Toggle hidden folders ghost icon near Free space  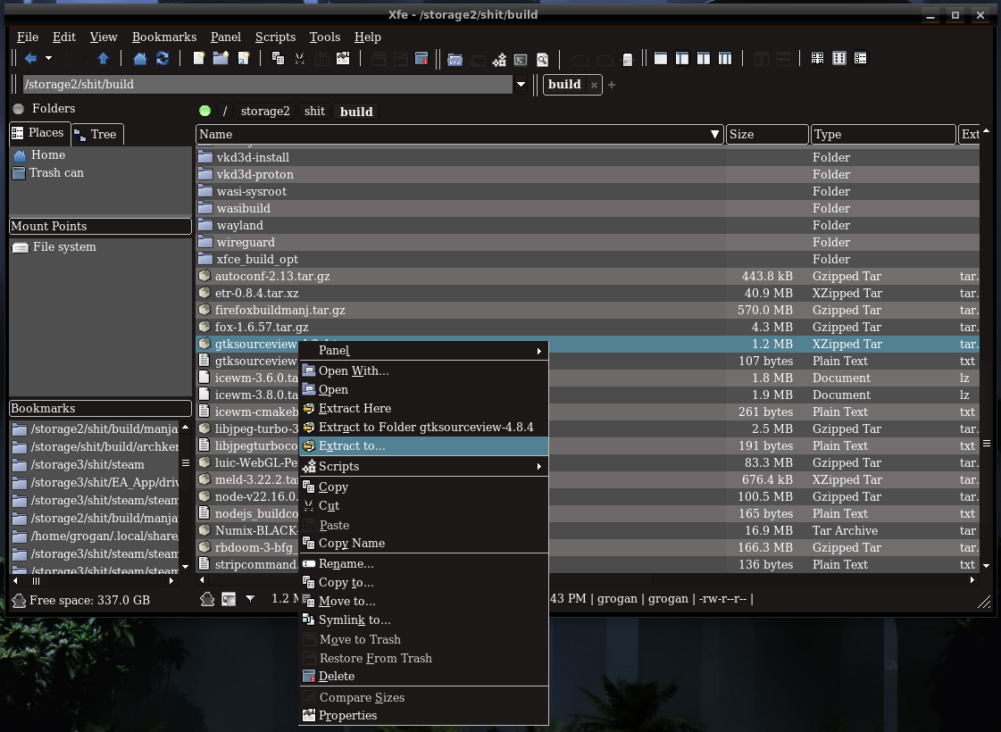[19, 600]
